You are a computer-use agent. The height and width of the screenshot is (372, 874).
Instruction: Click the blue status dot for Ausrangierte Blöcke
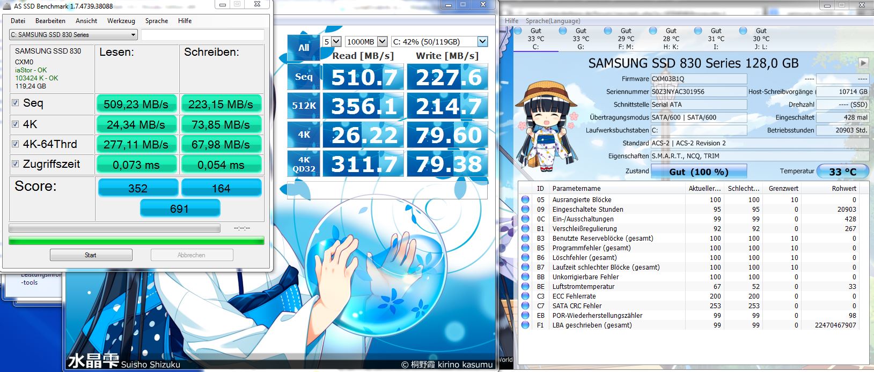point(525,199)
